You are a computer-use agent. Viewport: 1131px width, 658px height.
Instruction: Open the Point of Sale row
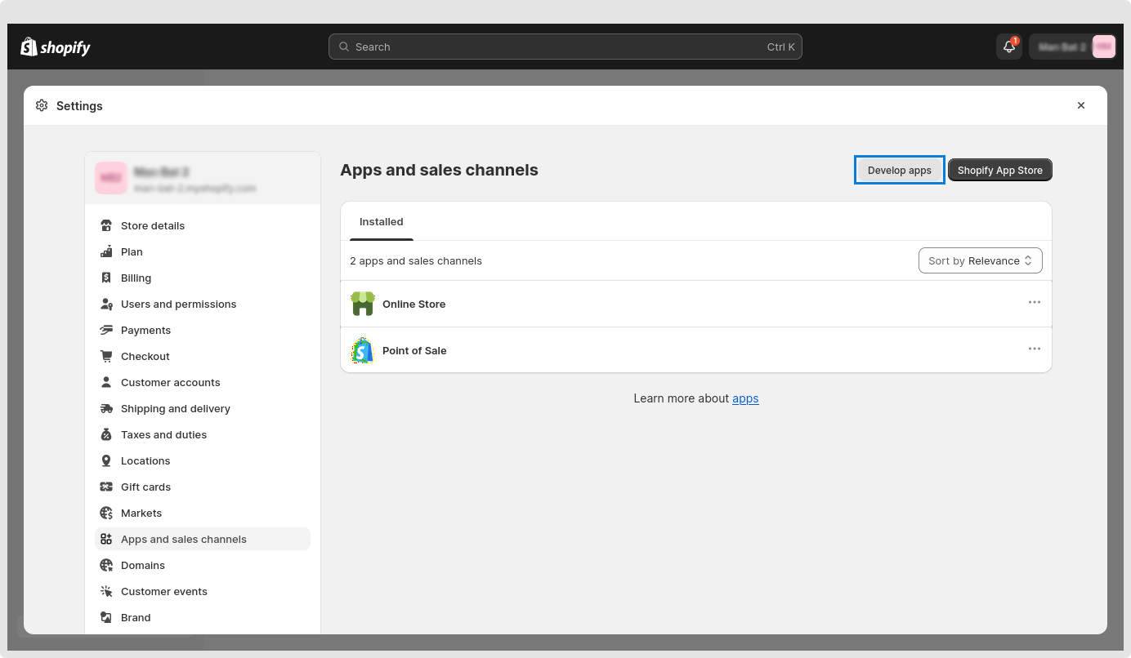(696, 350)
